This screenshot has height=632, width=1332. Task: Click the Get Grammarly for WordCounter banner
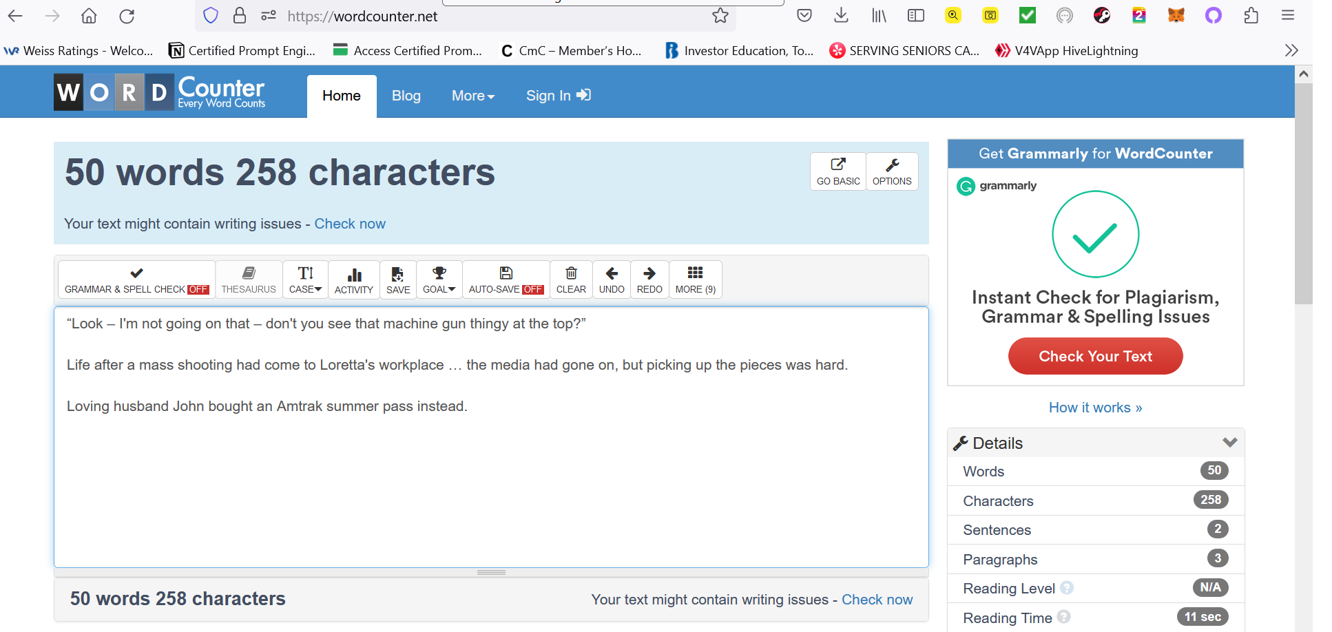tap(1095, 154)
